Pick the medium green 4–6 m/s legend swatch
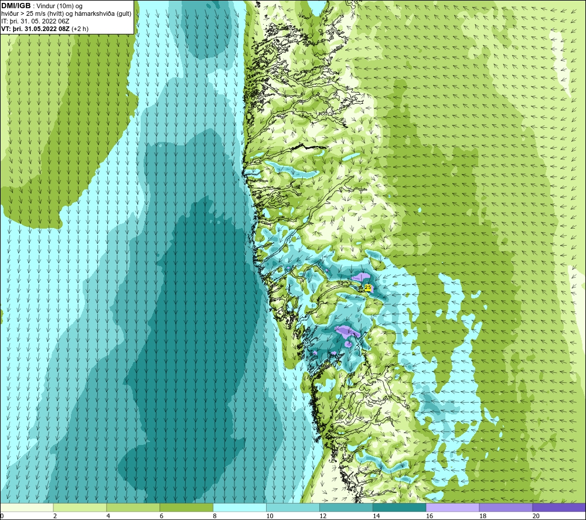 [133, 507]
